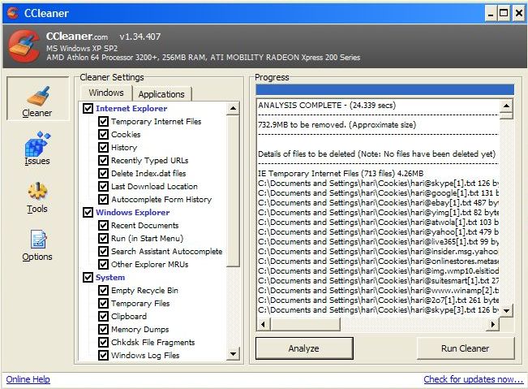
Task: Click the CCleaner title bar icon
Action: click(12, 12)
